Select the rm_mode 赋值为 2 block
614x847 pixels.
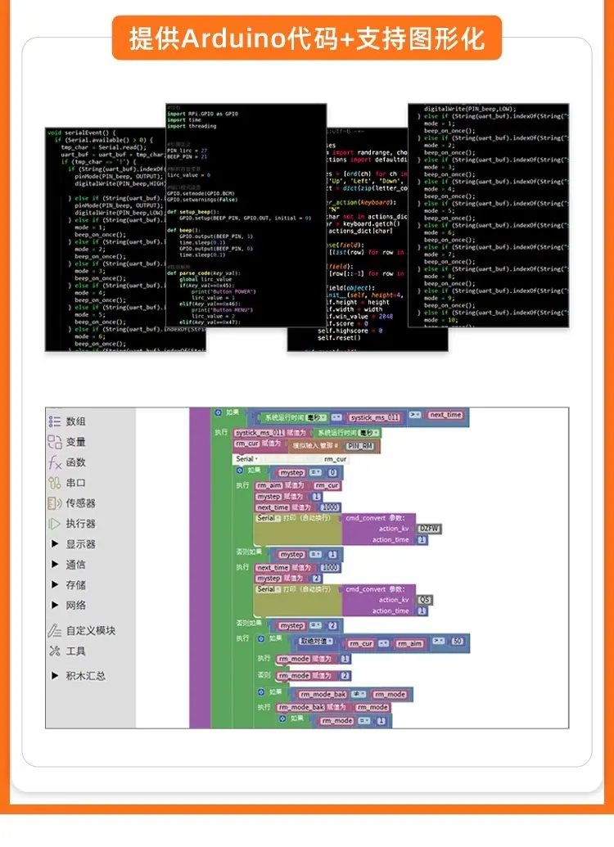tap(314, 676)
